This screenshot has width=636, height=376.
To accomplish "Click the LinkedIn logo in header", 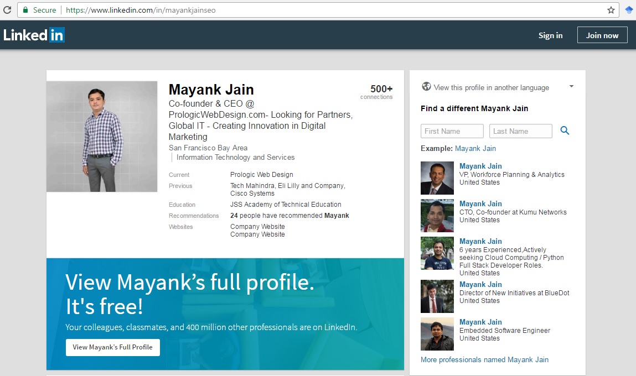I will (34, 35).
